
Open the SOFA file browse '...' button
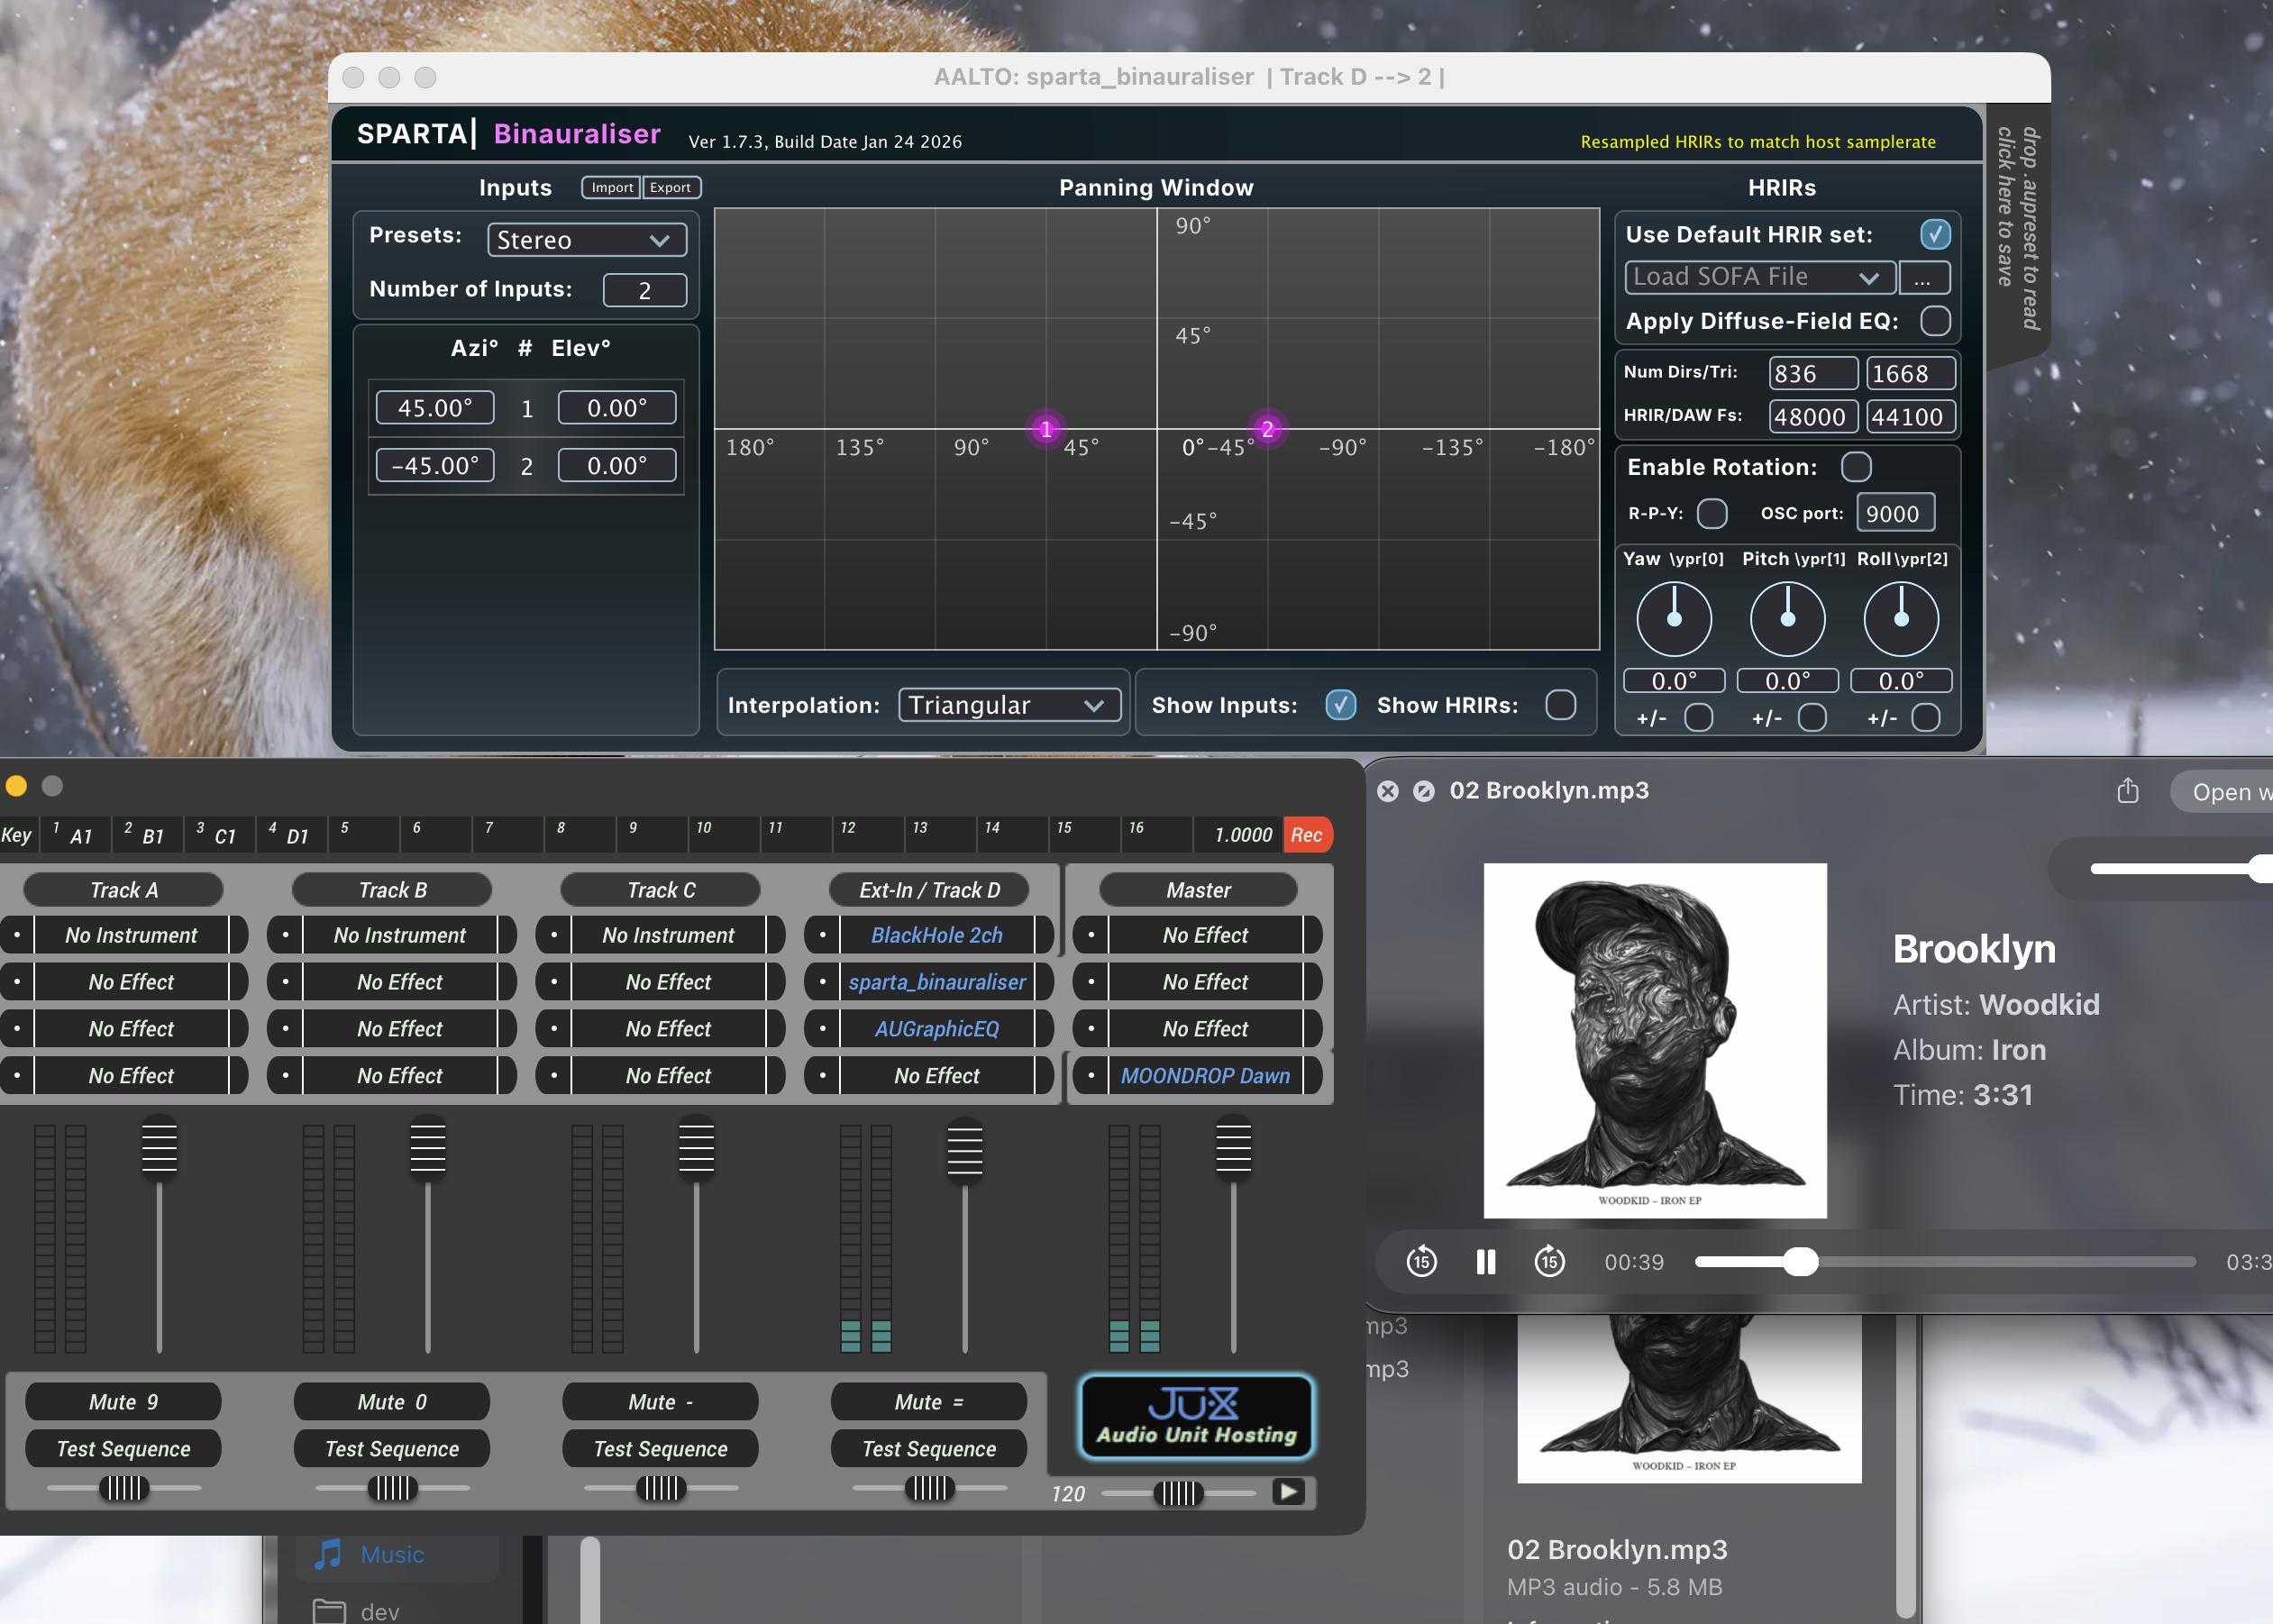(1924, 277)
